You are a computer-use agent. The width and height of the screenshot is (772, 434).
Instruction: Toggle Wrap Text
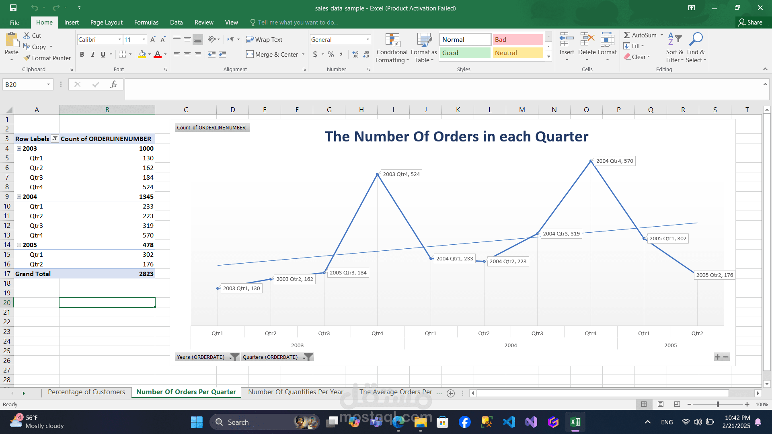264,39
